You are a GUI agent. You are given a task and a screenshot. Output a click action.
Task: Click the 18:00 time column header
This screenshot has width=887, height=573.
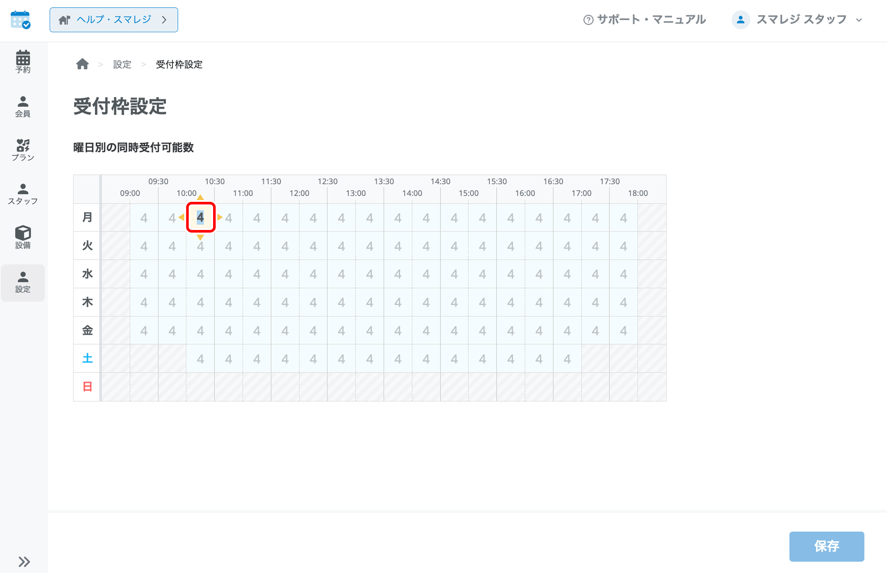pos(638,193)
